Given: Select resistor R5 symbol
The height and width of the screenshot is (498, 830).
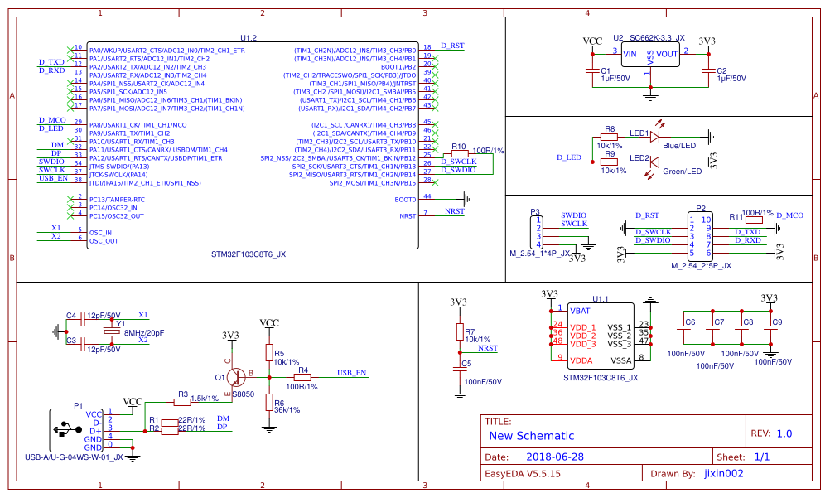Looking at the screenshot, I should [x=269, y=353].
